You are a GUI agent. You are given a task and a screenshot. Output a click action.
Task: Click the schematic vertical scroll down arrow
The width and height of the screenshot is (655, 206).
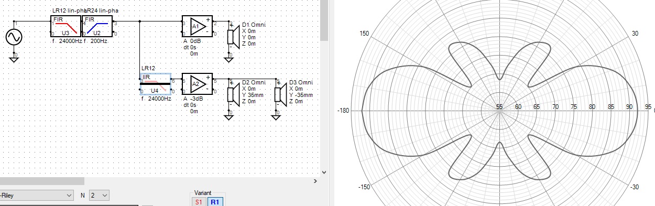tap(324, 172)
